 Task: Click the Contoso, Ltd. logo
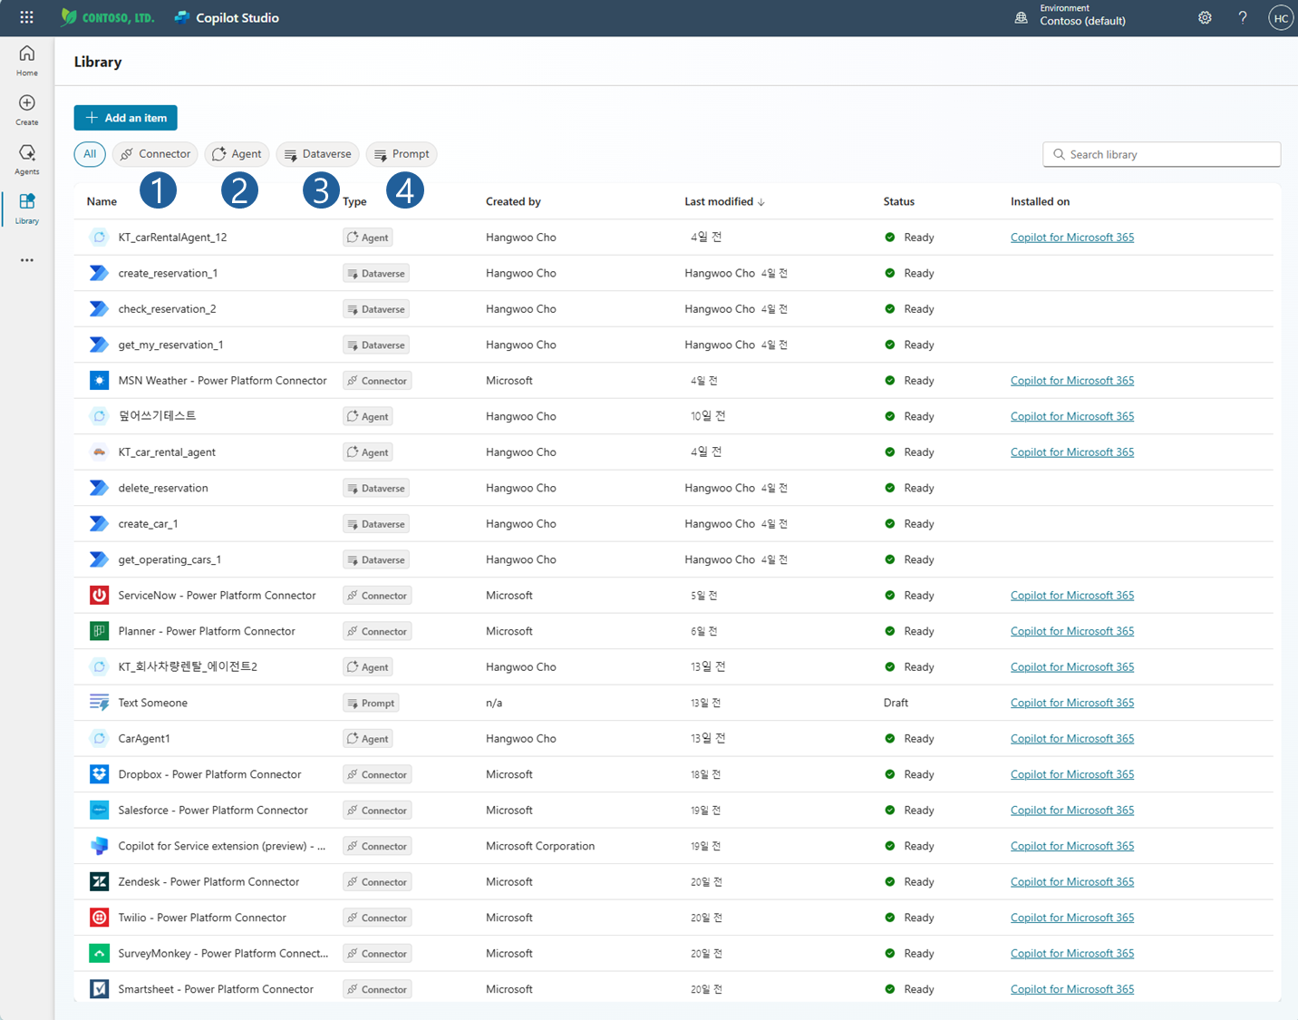[107, 17]
